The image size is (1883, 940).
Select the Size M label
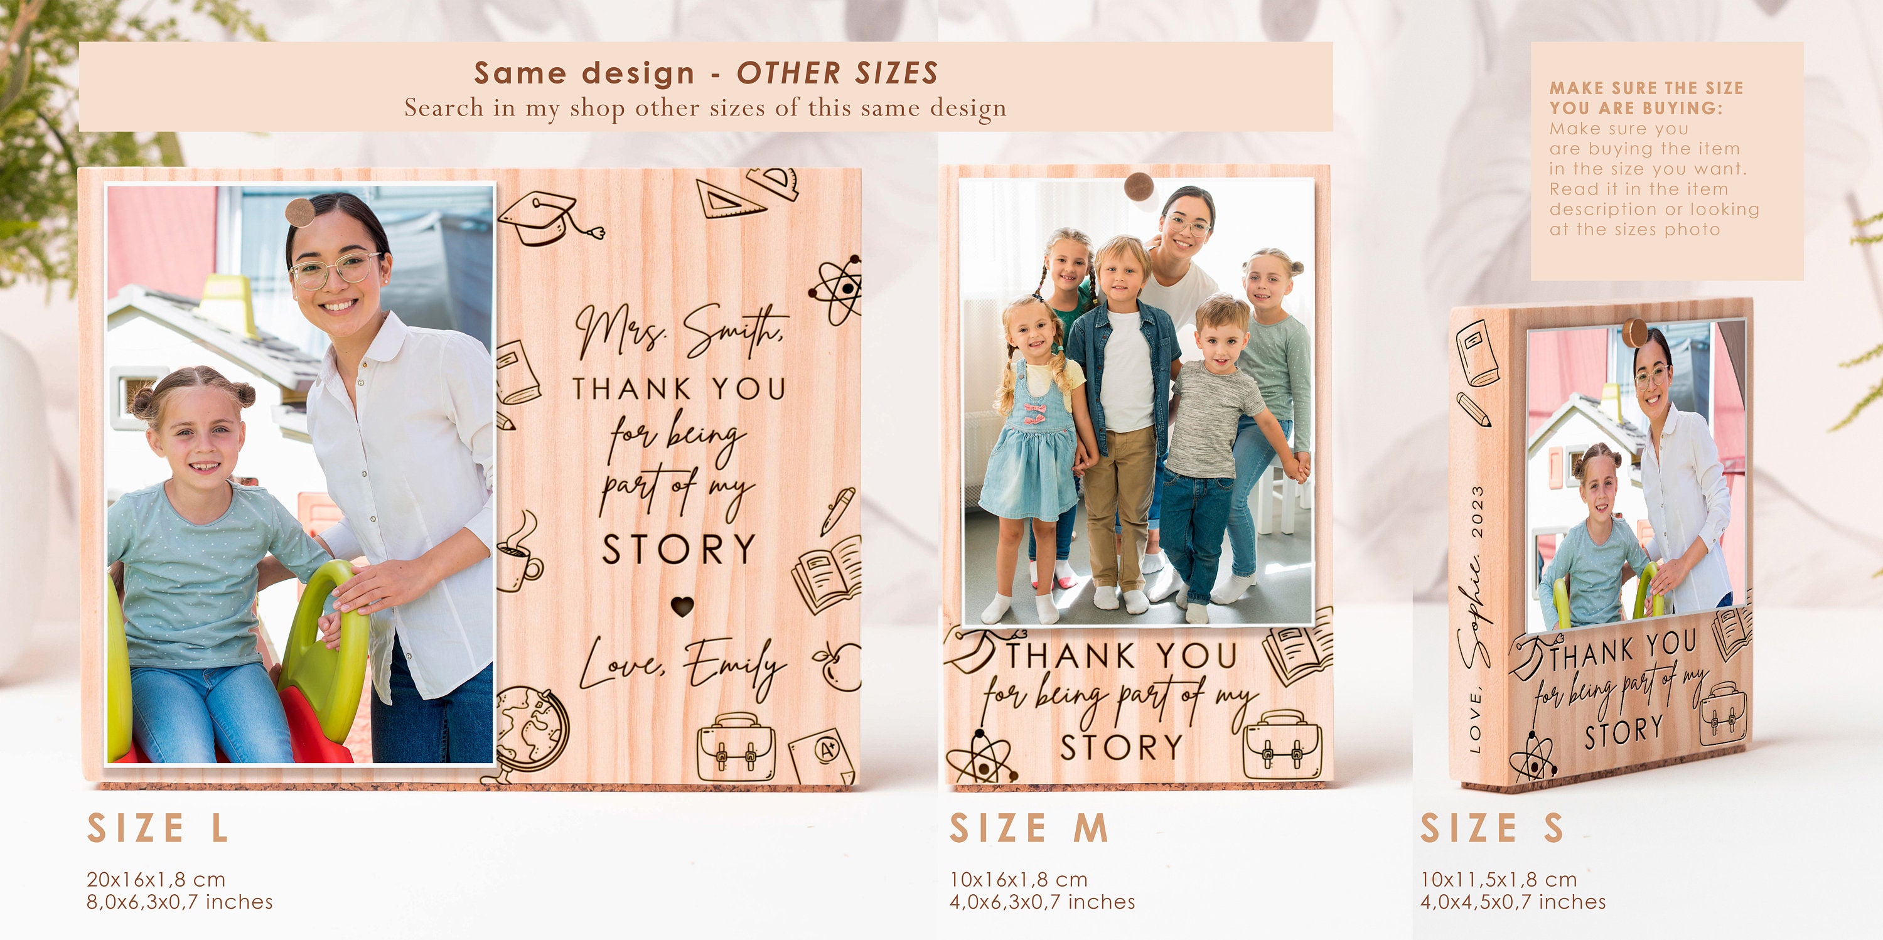point(1029,828)
